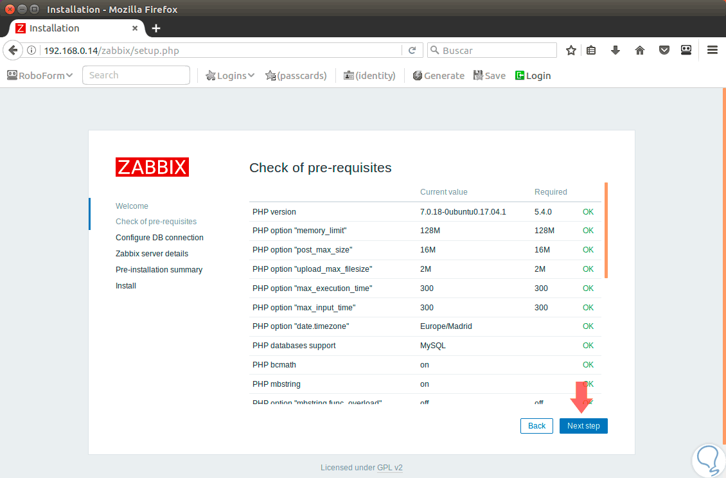Click the magnifier icon in Buscar box

pyautogui.click(x=434, y=50)
